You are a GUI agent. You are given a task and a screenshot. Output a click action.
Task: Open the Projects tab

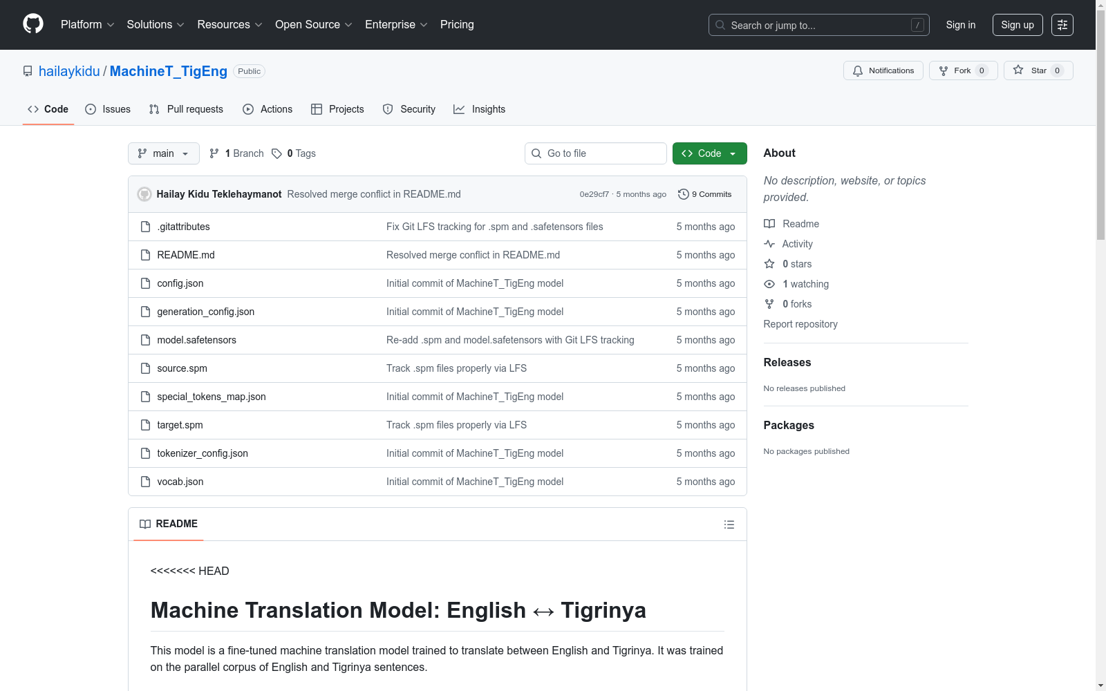[337, 109]
